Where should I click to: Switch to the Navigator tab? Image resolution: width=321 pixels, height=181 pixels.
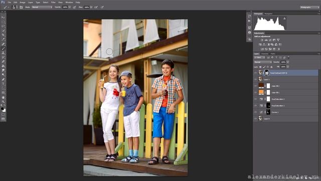pyautogui.click(x=268, y=14)
